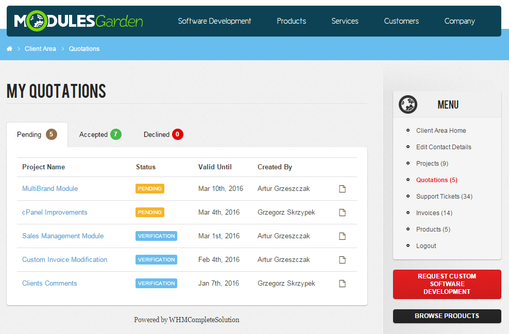Click VERIFICATION label for Sales Management Module
Image resolution: width=509 pixels, height=334 pixels.
[156, 236]
